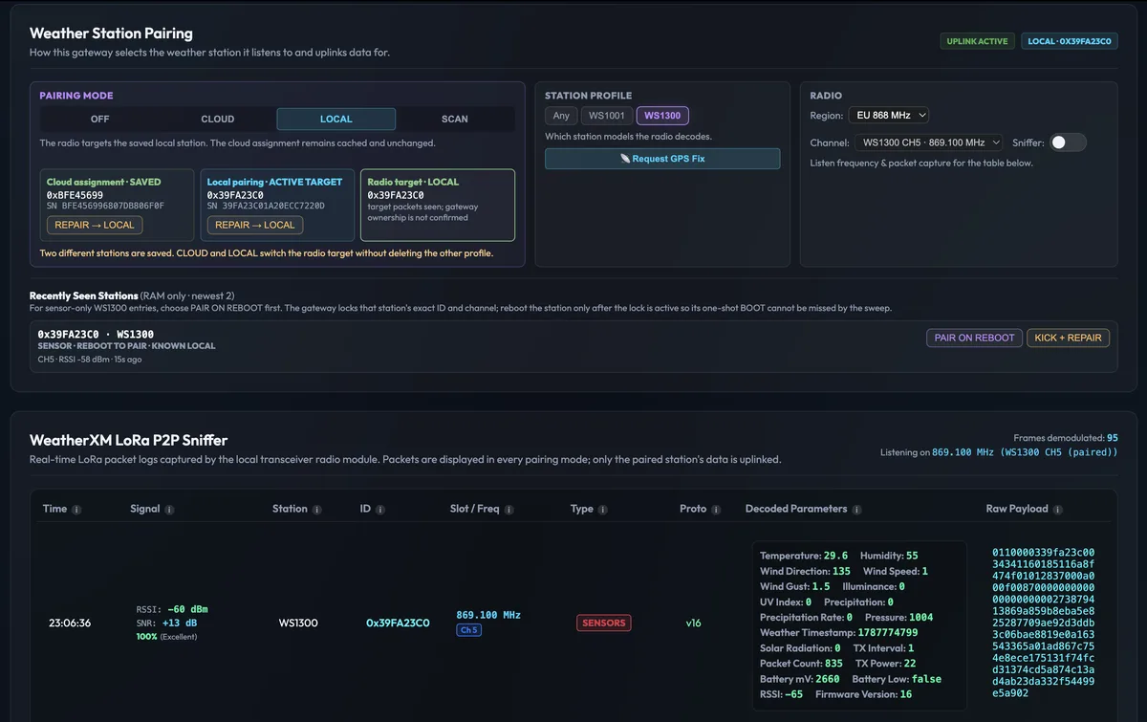Viewport: 1147px width, 722px height.
Task: Open the Type column info icon
Action: pyautogui.click(x=603, y=510)
